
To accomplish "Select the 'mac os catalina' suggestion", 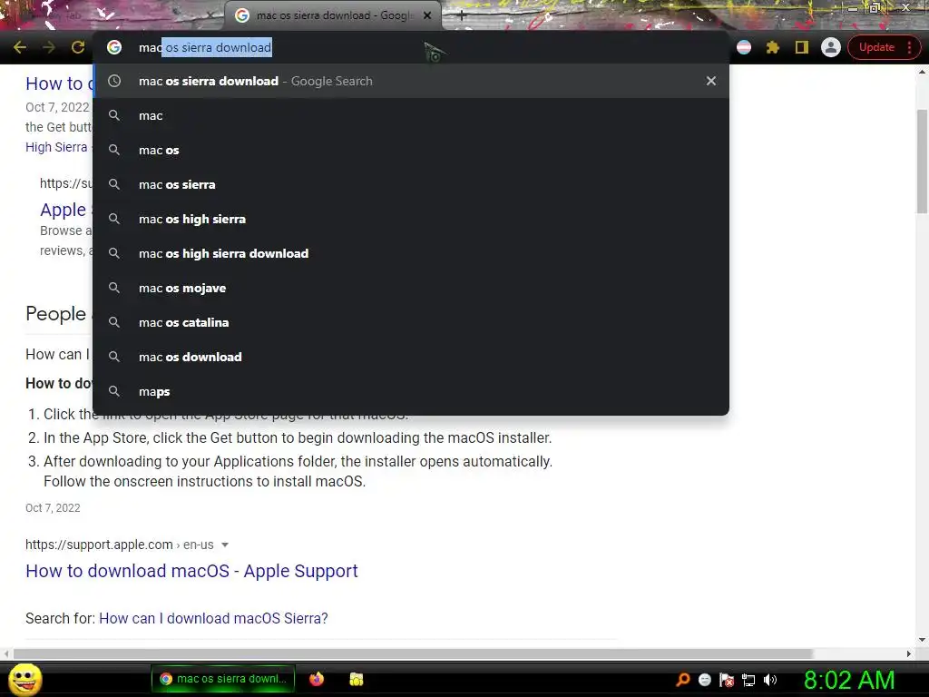I will 411,322.
